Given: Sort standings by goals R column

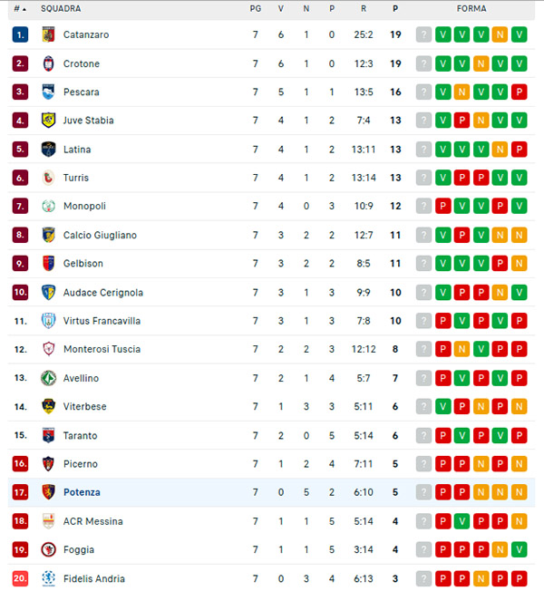Looking at the screenshot, I should pyautogui.click(x=364, y=8).
